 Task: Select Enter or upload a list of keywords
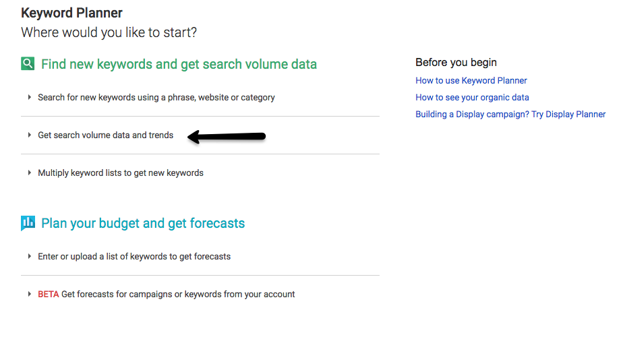(x=134, y=257)
